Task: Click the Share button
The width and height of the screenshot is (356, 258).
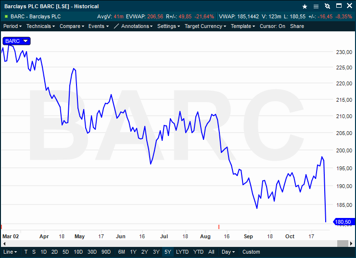Action: pyautogui.click(x=297, y=26)
